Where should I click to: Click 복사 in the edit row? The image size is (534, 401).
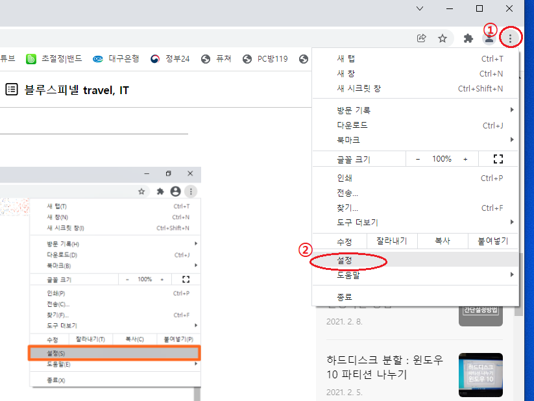point(443,241)
